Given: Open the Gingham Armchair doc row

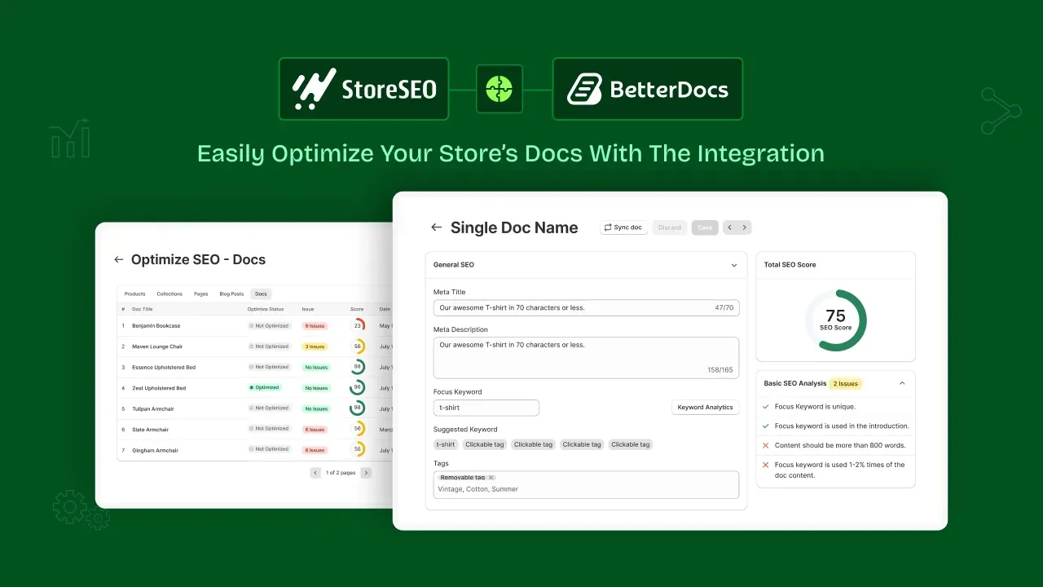Looking at the screenshot, I should [x=255, y=450].
